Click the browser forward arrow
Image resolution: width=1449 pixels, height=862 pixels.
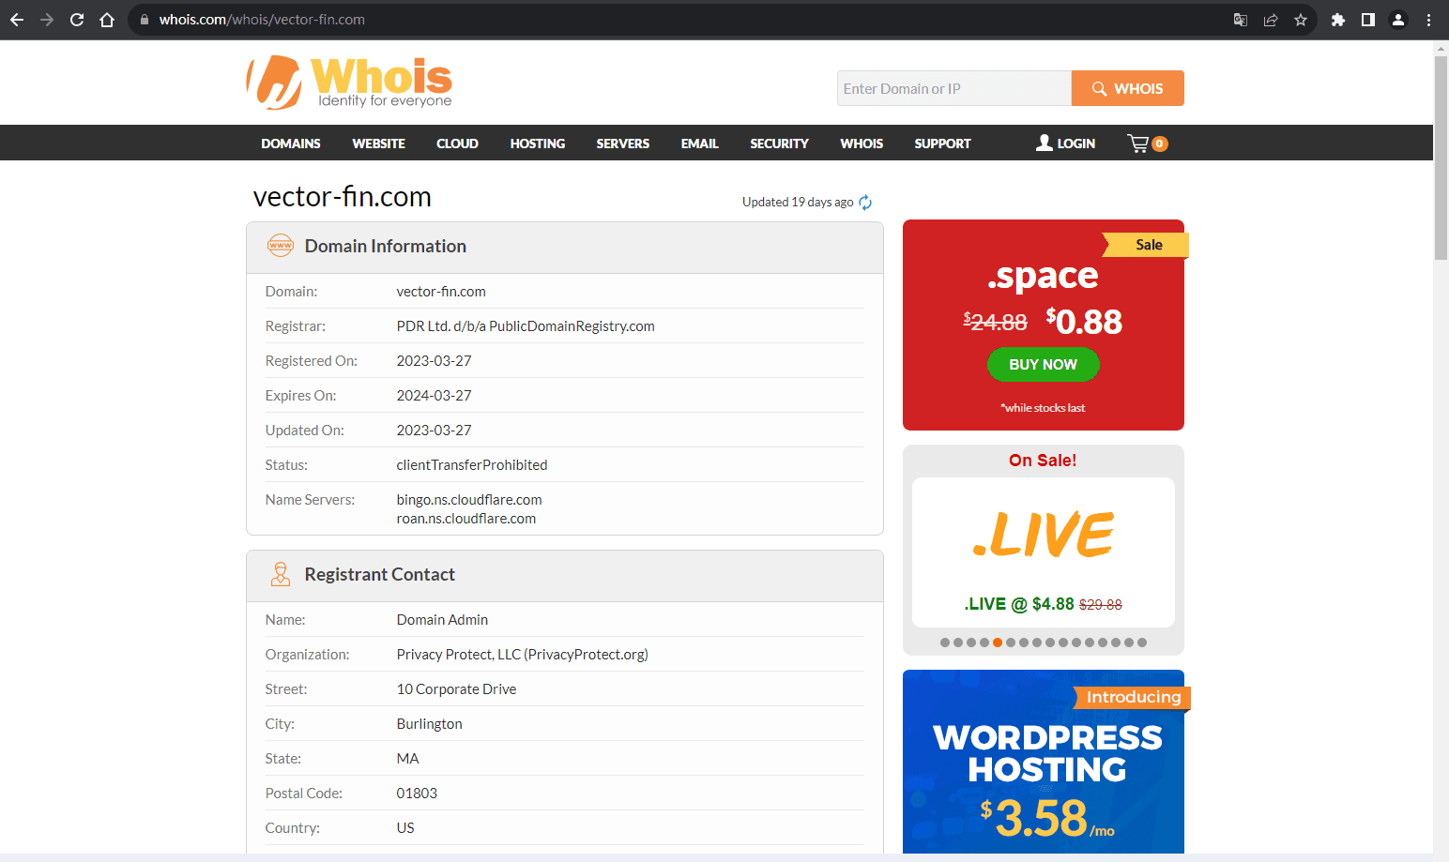47,20
